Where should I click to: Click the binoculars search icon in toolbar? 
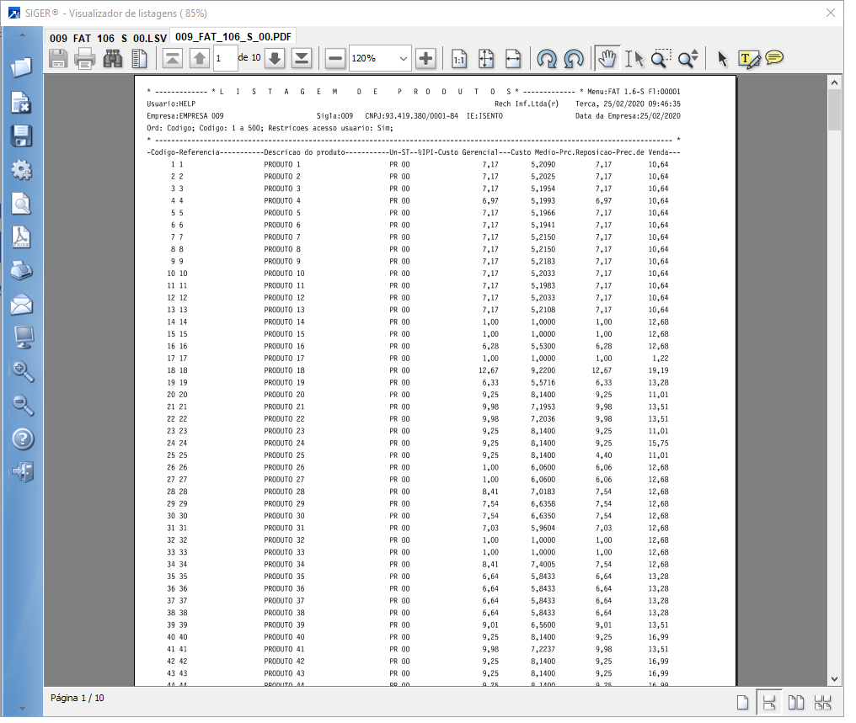(112, 58)
